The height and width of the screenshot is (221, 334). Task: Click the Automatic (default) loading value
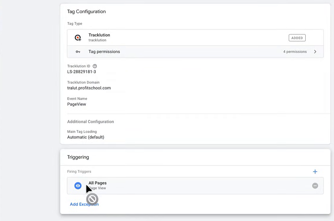(86, 137)
